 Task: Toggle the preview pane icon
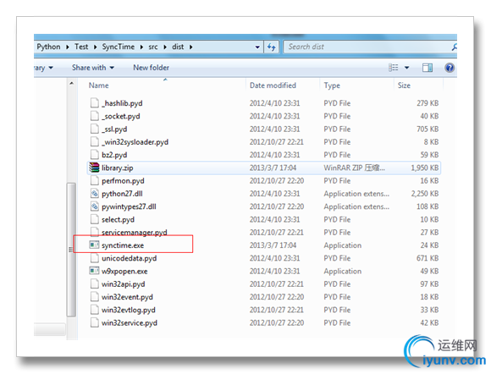coord(428,68)
